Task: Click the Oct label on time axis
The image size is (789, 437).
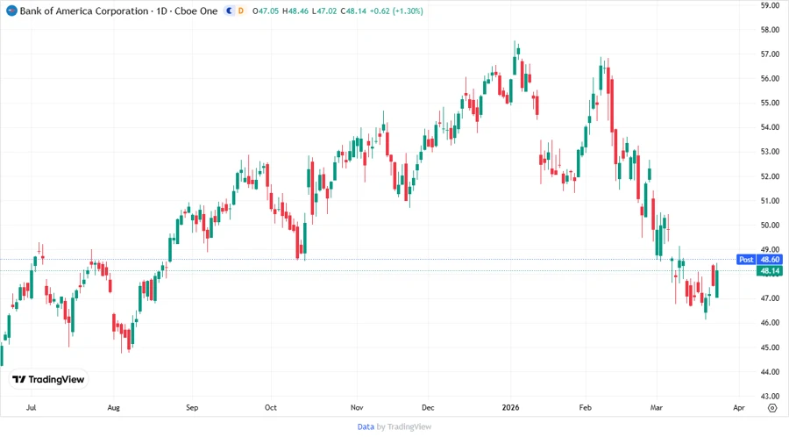Action: click(271, 407)
